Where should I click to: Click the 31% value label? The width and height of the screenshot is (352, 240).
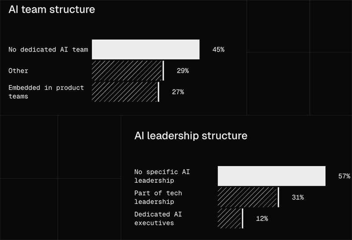(298, 197)
